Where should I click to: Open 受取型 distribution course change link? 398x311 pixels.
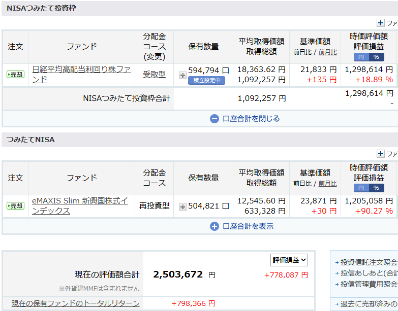click(x=154, y=75)
